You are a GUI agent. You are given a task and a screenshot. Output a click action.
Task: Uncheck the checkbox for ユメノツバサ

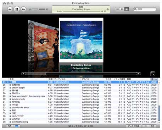(10, 116)
